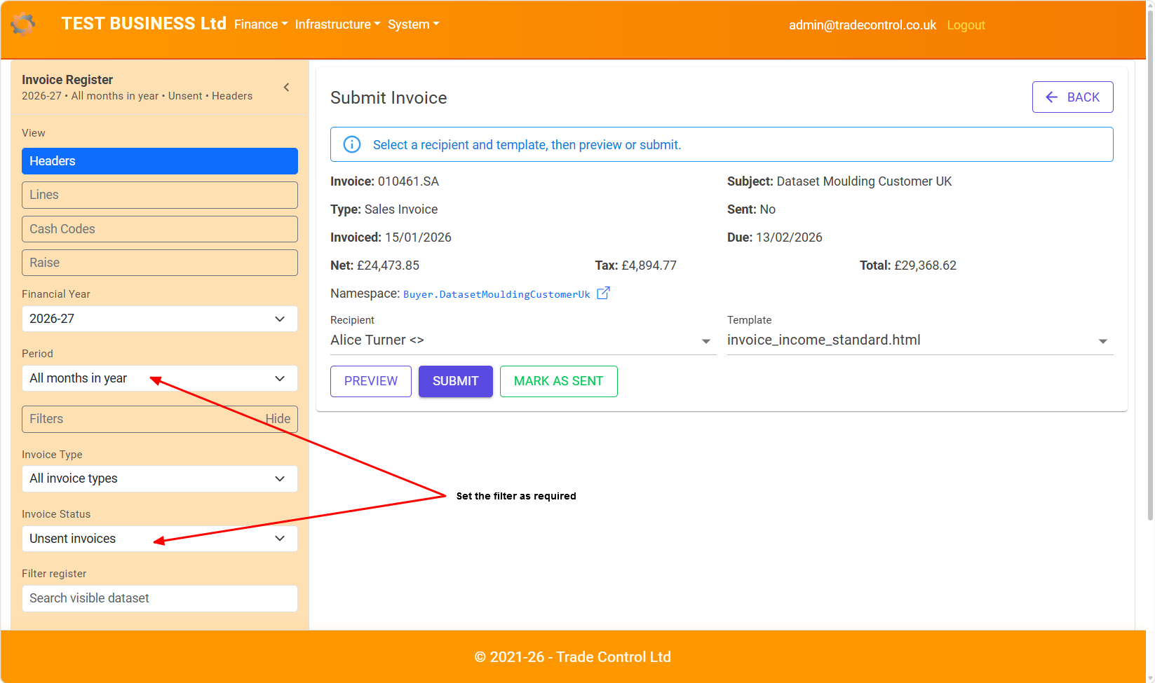Click the info icon in the alert
Screen dimensions: 1155x683
pos(352,144)
